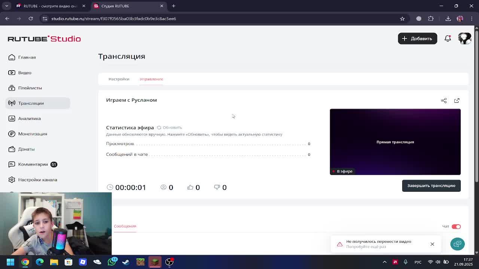Open the support chat bubble button
Image resolution: width=479 pixels, height=269 pixels.
pyautogui.click(x=457, y=244)
